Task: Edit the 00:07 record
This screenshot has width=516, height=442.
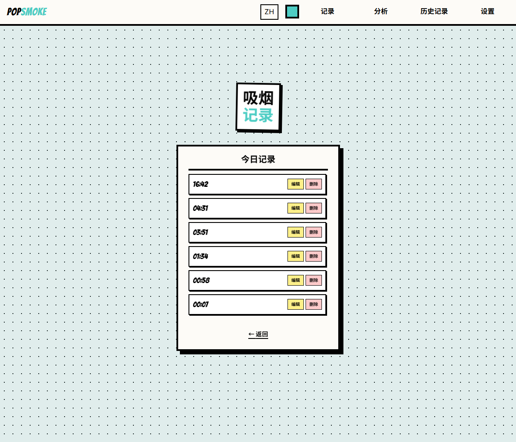Action: pyautogui.click(x=296, y=305)
